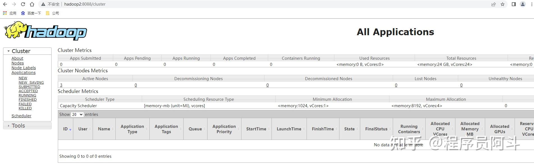Click the active nodes count 3

click(61, 85)
